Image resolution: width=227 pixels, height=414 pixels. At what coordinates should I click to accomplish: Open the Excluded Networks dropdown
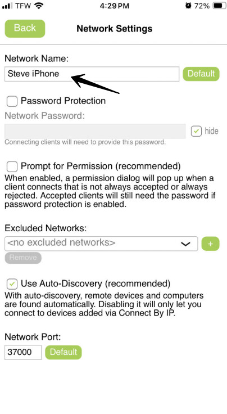101,244
